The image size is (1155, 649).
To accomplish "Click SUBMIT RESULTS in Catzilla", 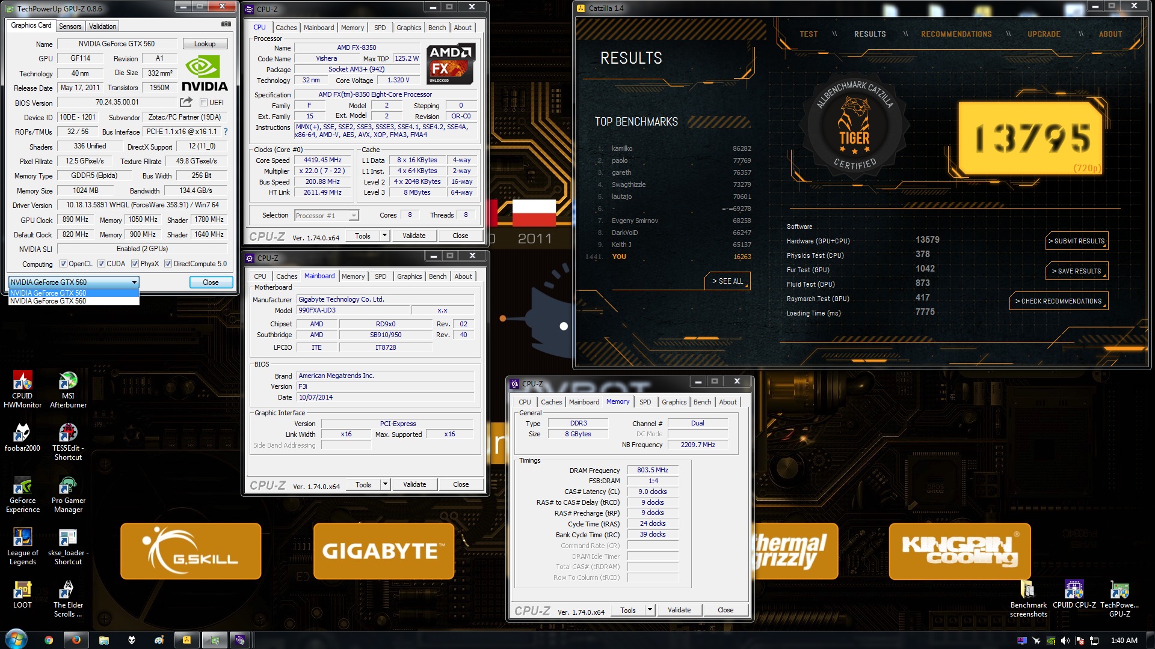I will (x=1076, y=241).
